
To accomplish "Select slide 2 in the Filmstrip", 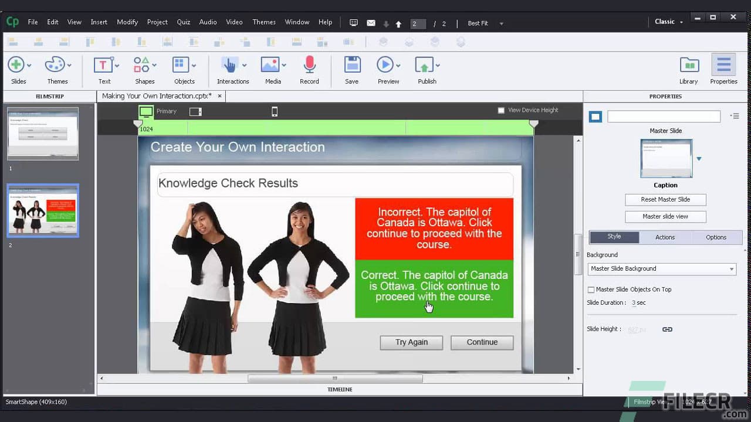I will point(42,211).
